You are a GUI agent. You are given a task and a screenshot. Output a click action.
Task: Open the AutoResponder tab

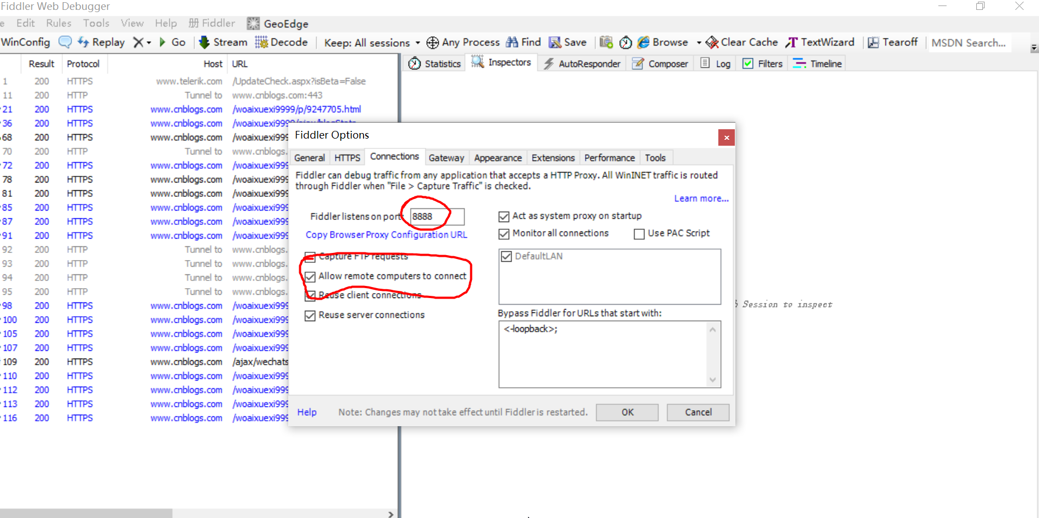582,64
